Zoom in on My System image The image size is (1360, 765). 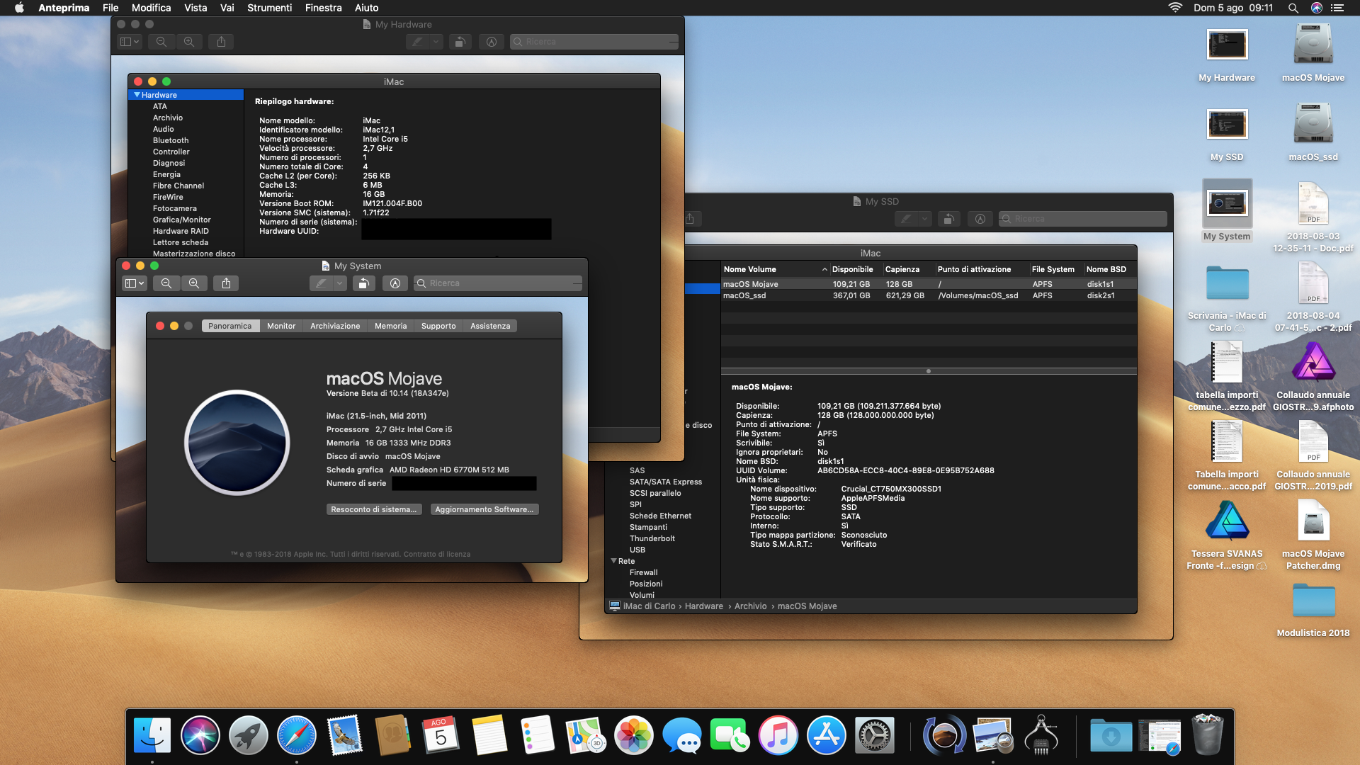pos(193,283)
